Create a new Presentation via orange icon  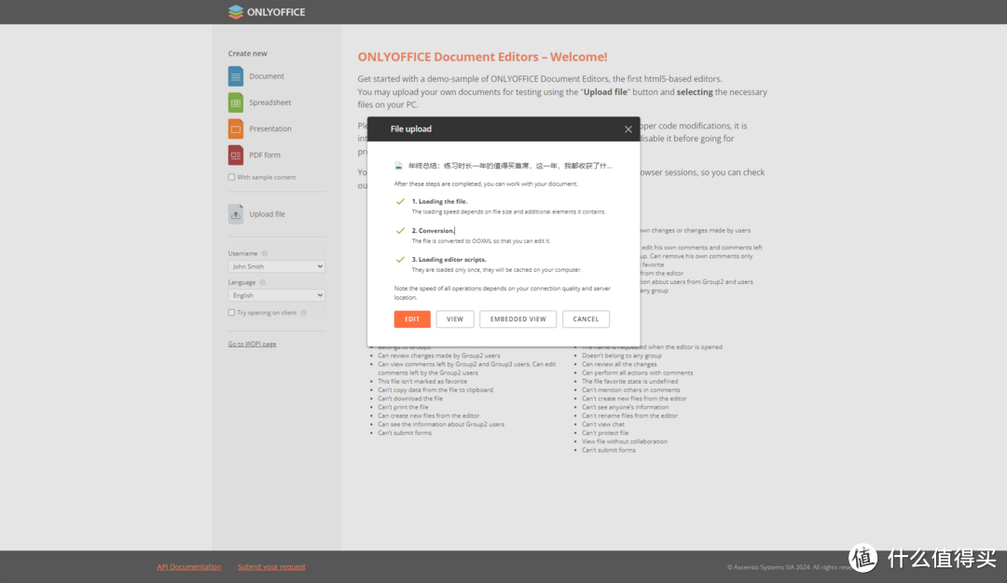pos(236,129)
